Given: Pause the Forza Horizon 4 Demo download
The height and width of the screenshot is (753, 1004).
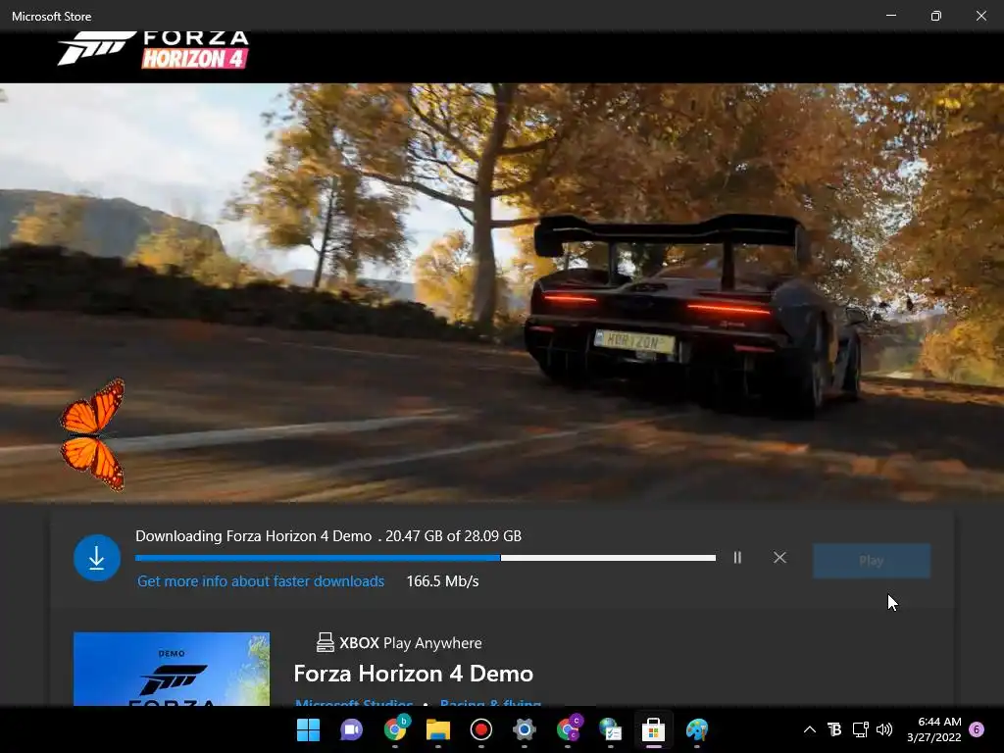Looking at the screenshot, I should tap(737, 558).
